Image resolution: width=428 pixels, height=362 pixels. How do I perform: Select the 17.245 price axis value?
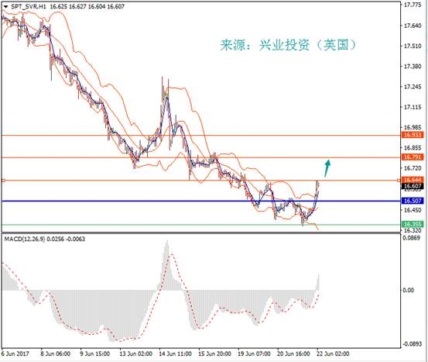(413, 87)
